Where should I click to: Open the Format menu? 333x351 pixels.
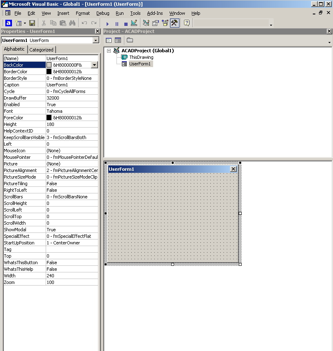click(x=83, y=13)
